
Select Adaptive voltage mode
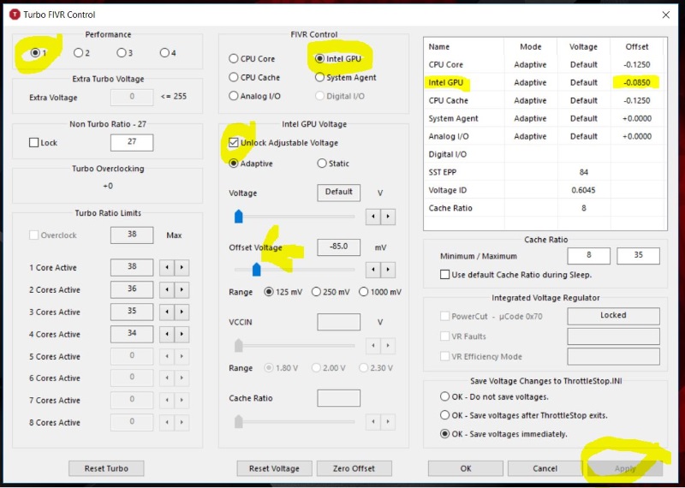(233, 164)
